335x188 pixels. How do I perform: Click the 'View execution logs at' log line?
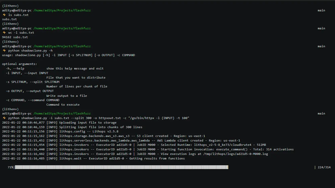coord(135,154)
